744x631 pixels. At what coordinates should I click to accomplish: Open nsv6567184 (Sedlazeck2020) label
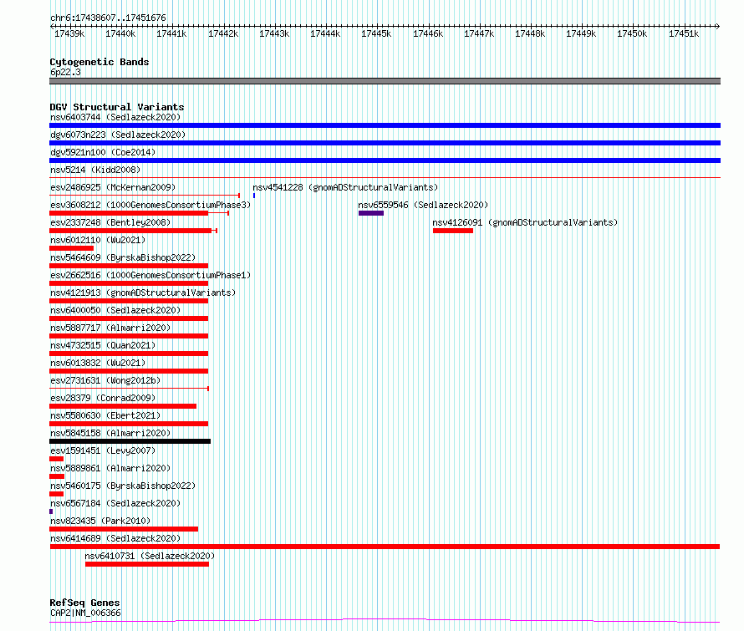pyautogui.click(x=115, y=503)
